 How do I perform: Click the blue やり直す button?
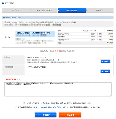46,115
